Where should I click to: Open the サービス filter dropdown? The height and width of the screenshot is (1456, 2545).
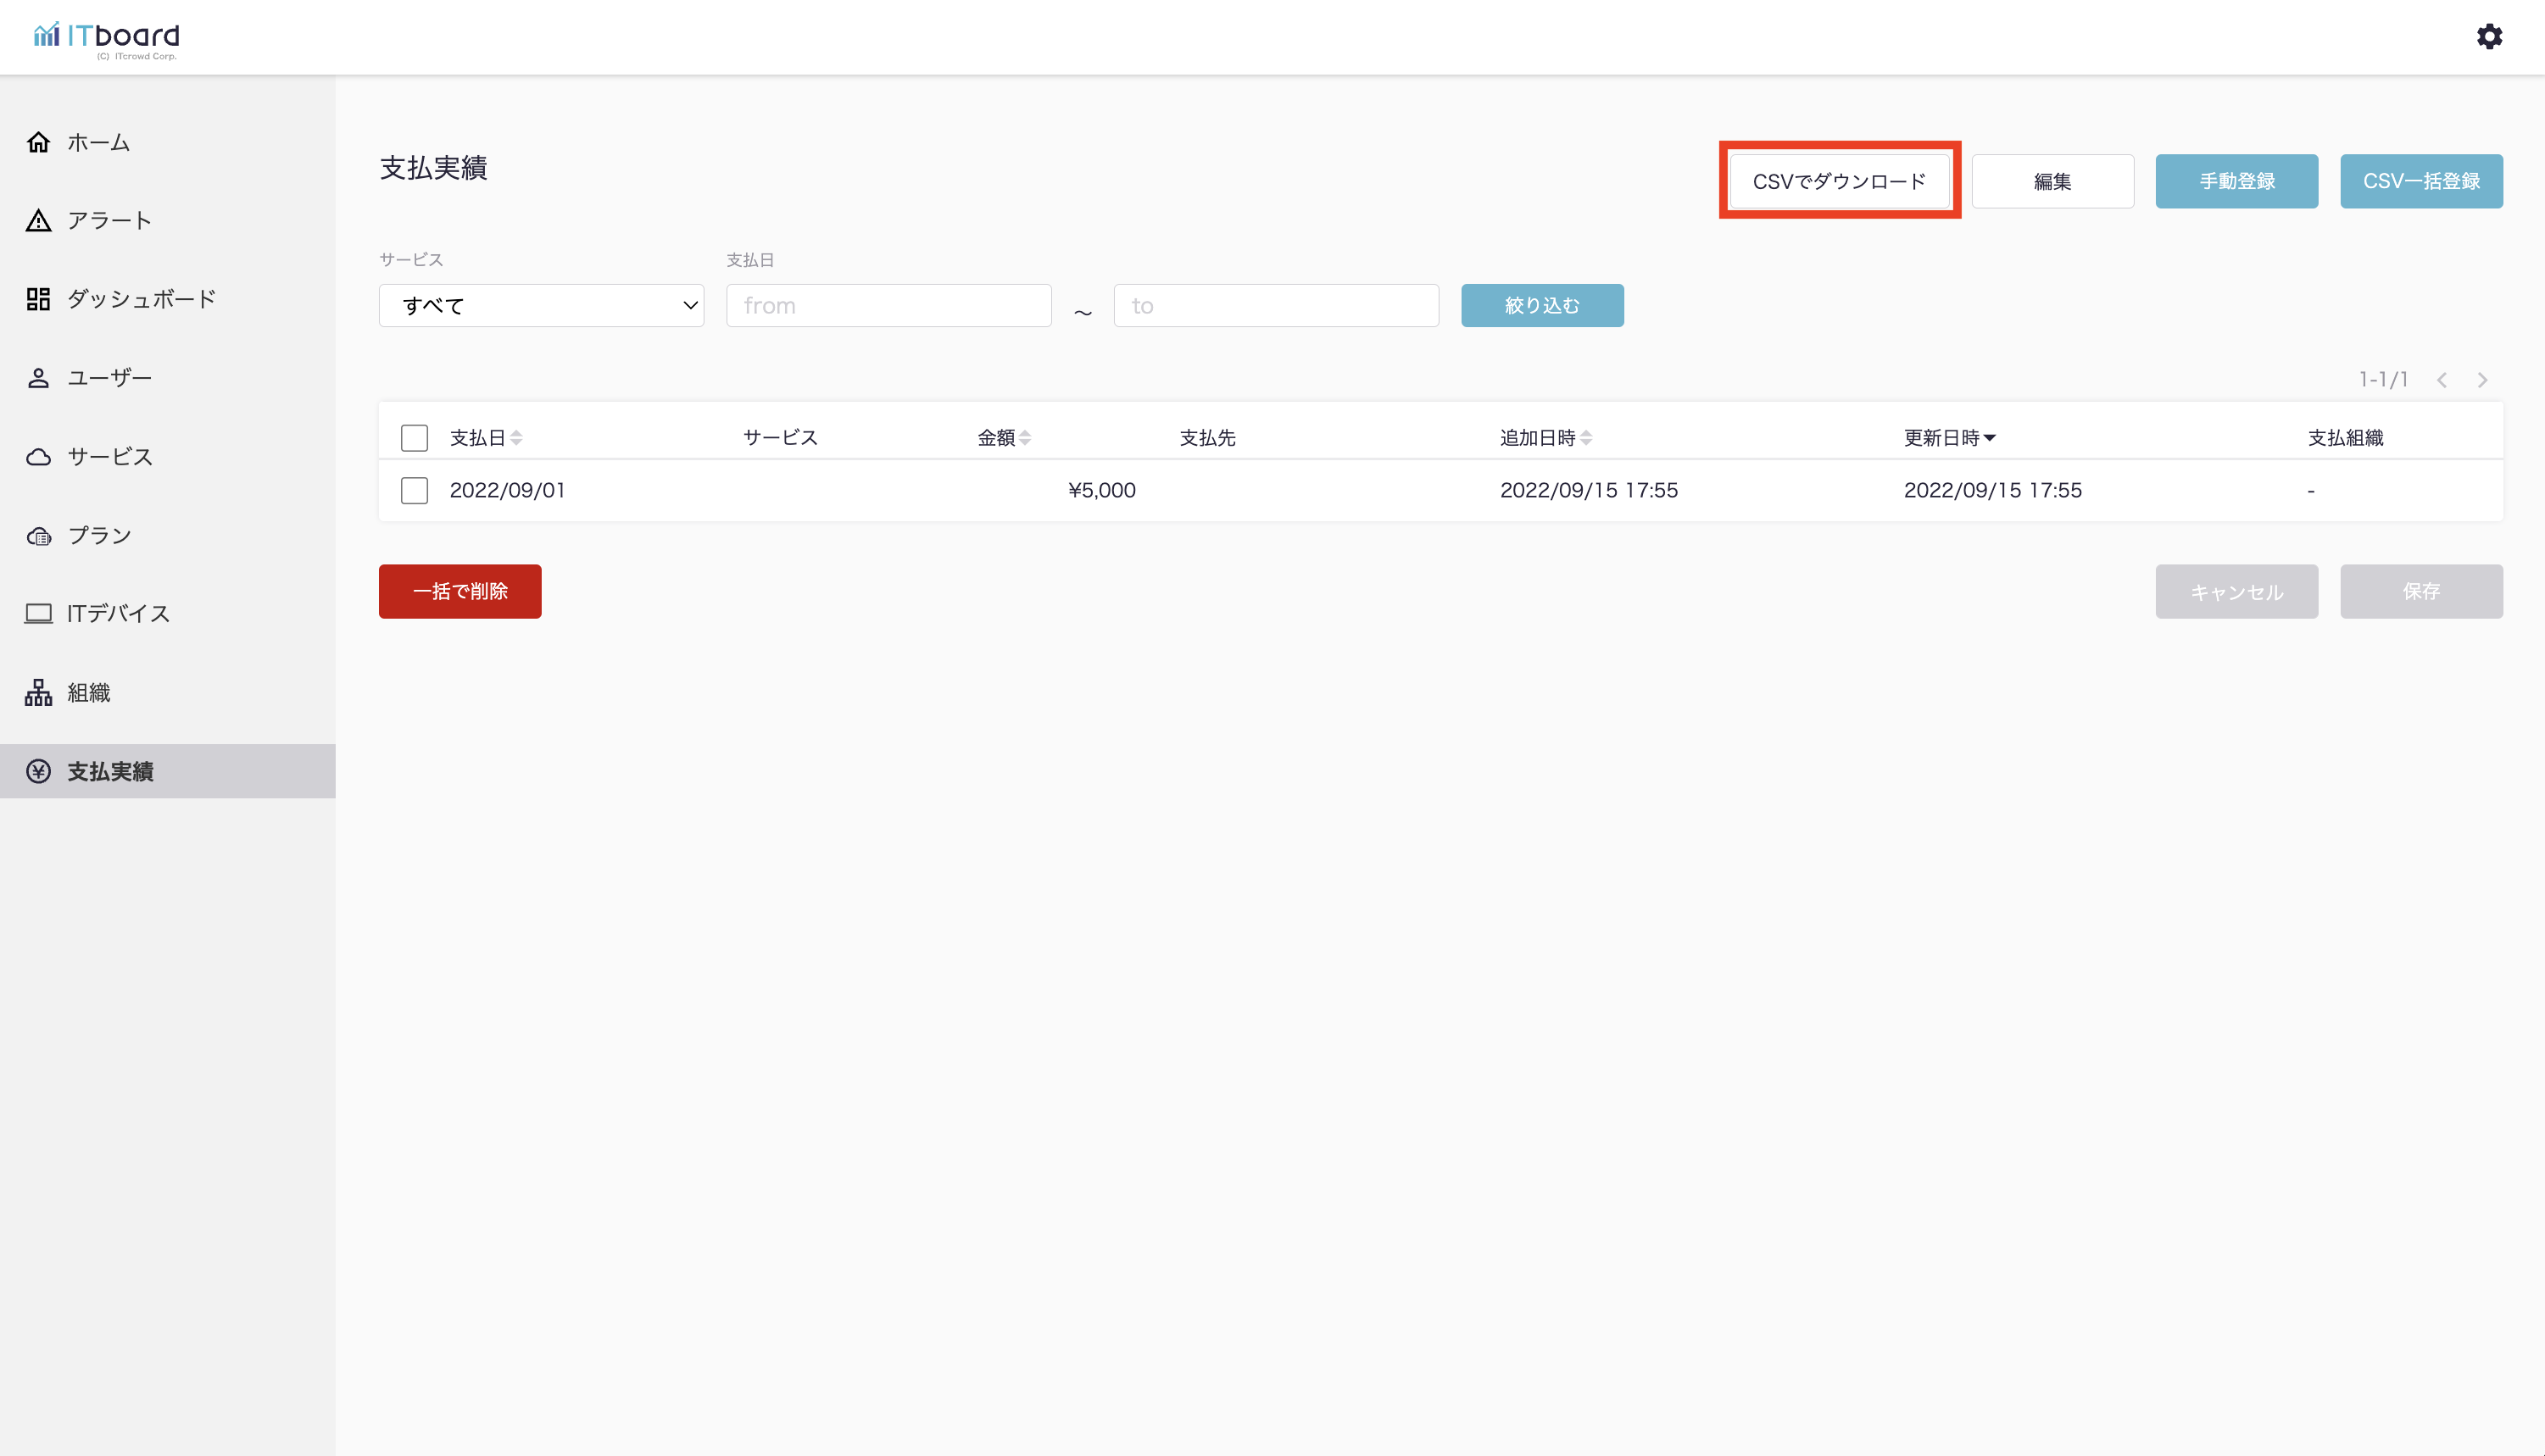pos(541,306)
